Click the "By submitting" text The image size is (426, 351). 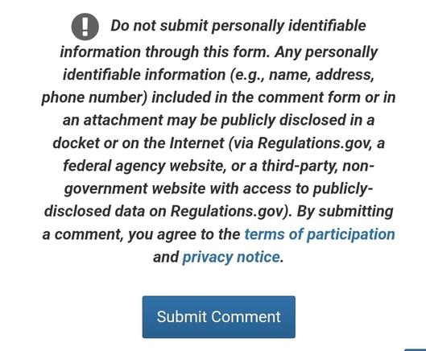345,212
